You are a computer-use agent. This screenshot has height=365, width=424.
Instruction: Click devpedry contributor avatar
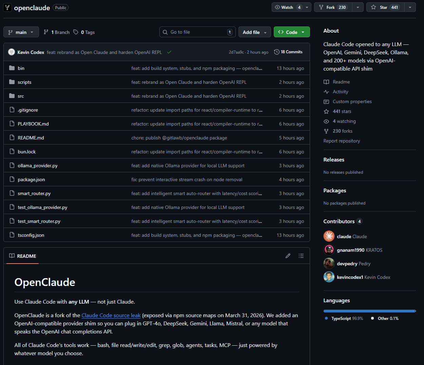click(329, 263)
